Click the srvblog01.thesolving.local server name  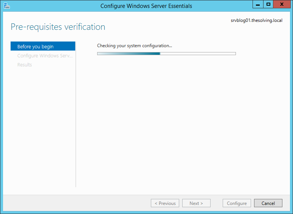click(x=256, y=20)
